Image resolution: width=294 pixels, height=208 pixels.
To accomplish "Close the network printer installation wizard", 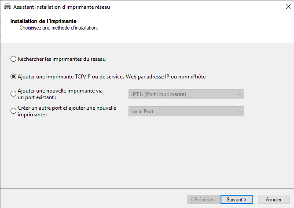I will (288, 7).
